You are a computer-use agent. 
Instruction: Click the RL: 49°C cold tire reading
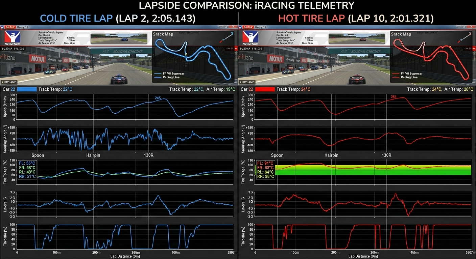pyautogui.click(x=28, y=172)
